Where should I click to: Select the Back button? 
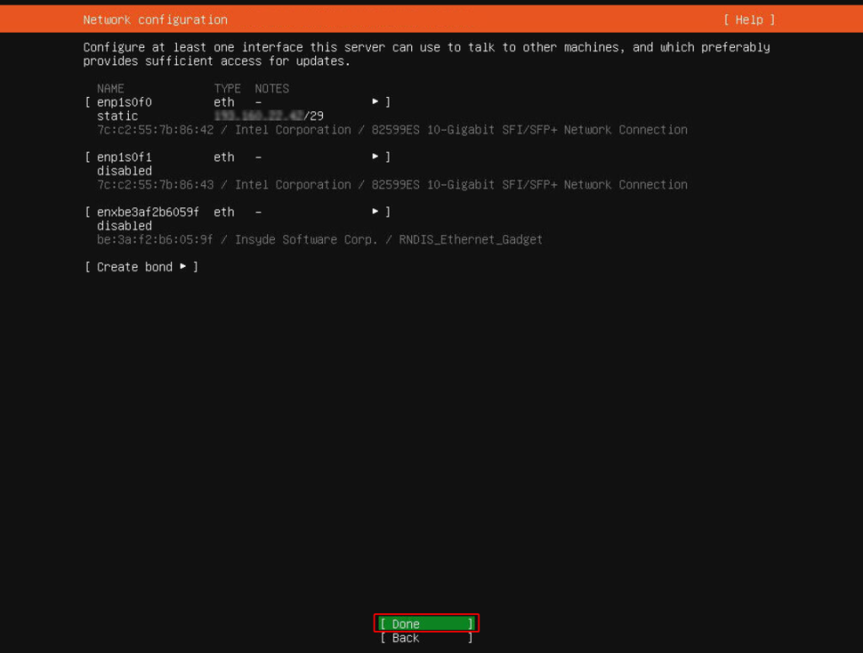point(426,638)
